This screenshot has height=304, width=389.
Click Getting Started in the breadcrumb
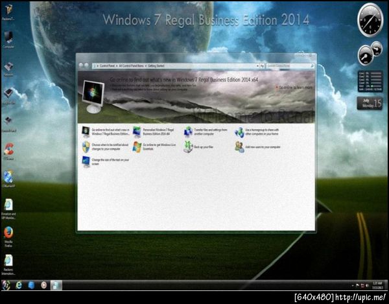tap(156, 66)
